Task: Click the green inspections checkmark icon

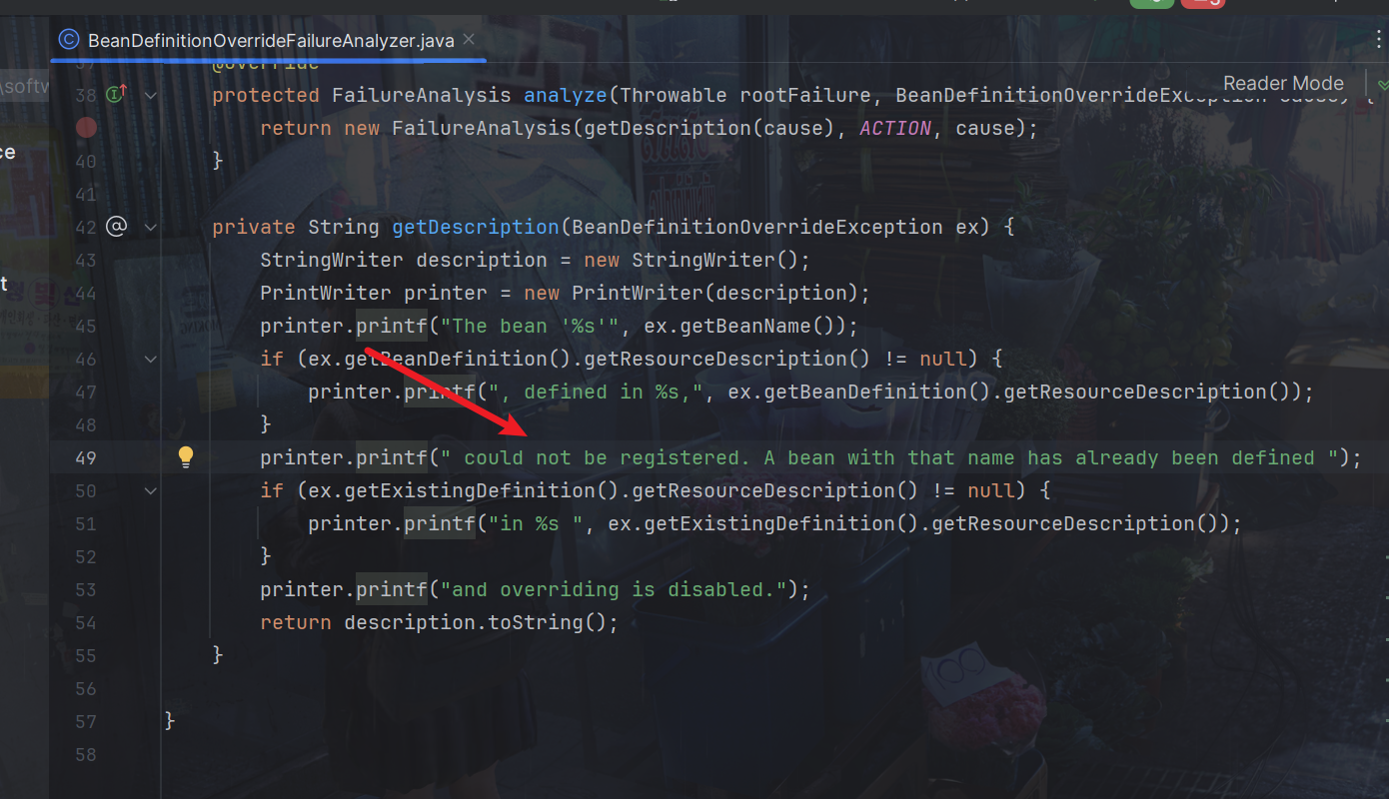Action: (x=1382, y=85)
